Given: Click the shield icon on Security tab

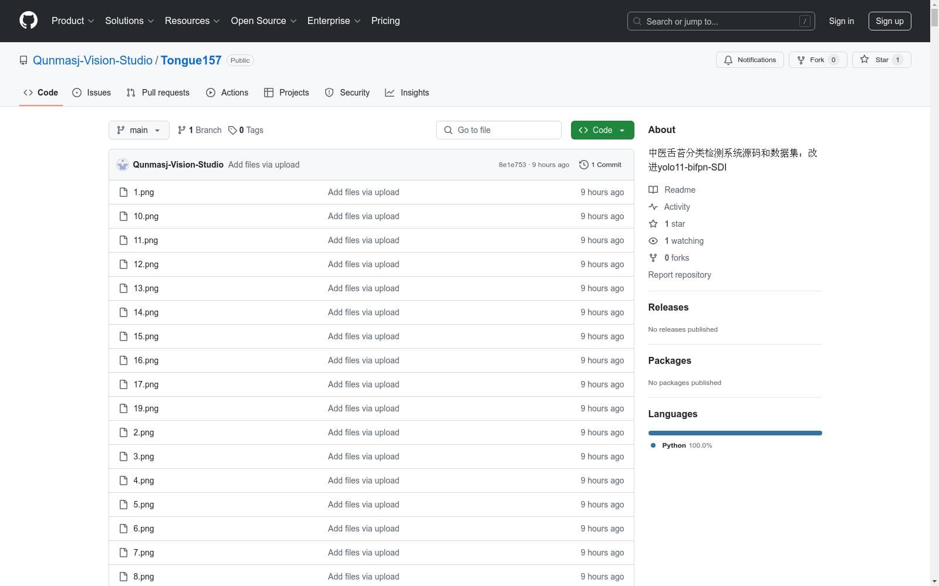Looking at the screenshot, I should pos(329,93).
